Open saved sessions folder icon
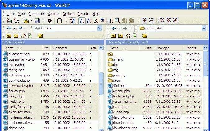 tap(26, 21)
